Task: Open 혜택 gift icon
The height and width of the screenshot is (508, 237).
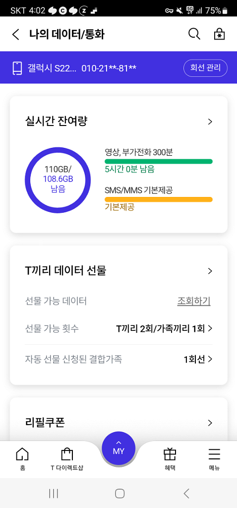Action: (x=170, y=459)
